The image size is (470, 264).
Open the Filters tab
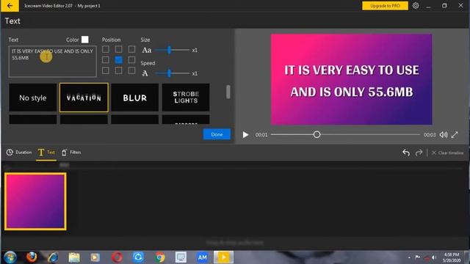click(x=71, y=153)
